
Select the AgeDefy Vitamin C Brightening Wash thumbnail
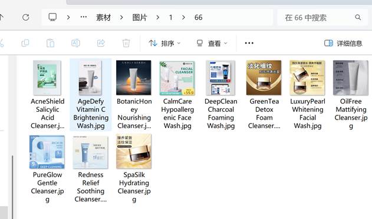[x=91, y=78]
